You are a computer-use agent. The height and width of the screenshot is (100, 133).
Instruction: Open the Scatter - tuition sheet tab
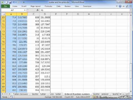[x=39, y=94]
